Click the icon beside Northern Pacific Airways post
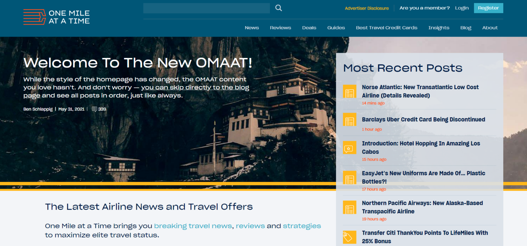Viewport: 527px width, 246px height. click(x=350, y=207)
